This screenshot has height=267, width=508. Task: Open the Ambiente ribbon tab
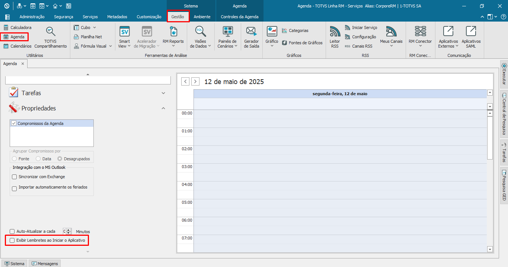tap(202, 17)
